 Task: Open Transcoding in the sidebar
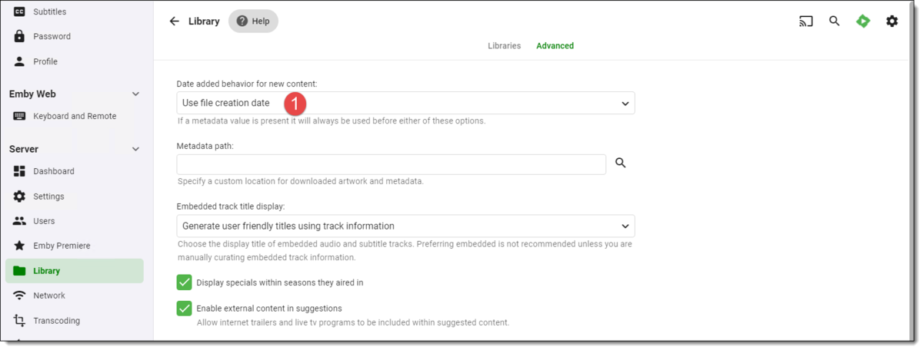[x=56, y=321]
